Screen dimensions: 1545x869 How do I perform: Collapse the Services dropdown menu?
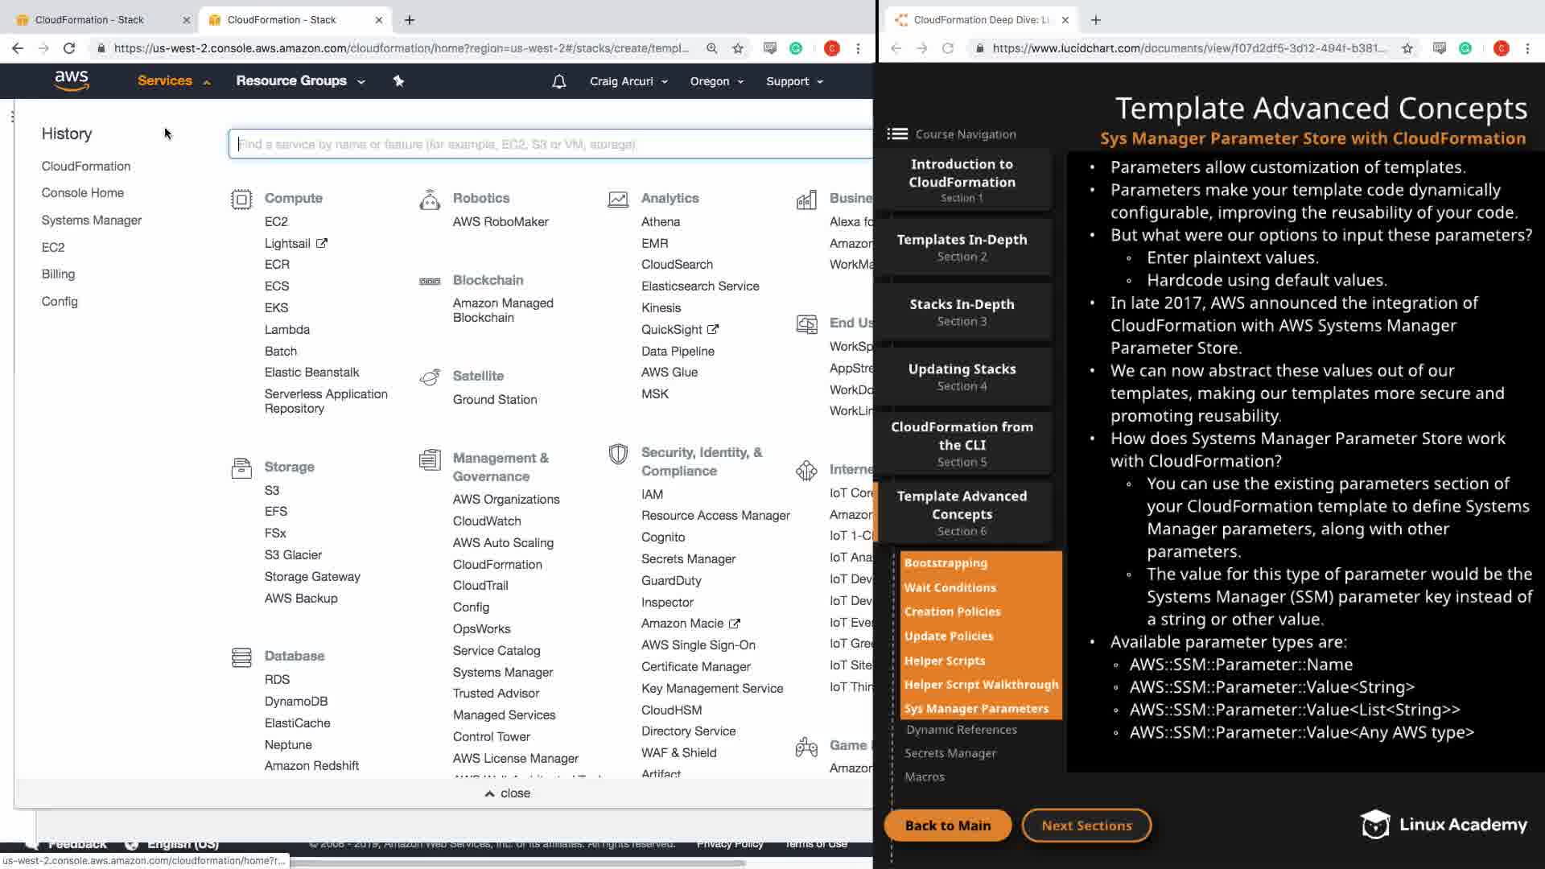174,80
